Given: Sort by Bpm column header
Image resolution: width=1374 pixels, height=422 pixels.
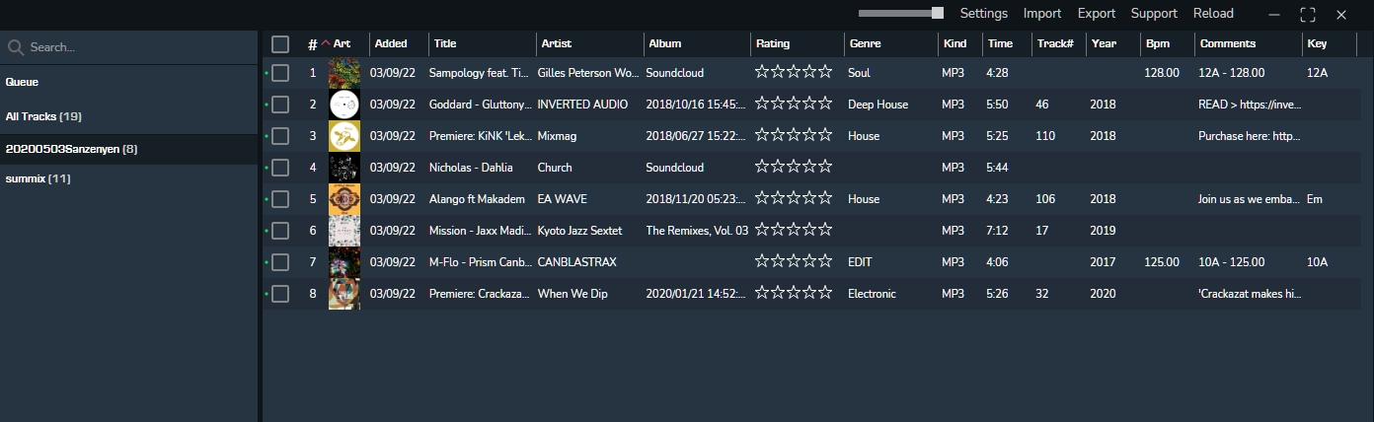Looking at the screenshot, I should pyautogui.click(x=1157, y=43).
